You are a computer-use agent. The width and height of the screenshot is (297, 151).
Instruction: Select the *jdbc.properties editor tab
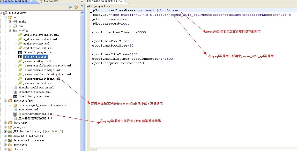tap(104, 1)
